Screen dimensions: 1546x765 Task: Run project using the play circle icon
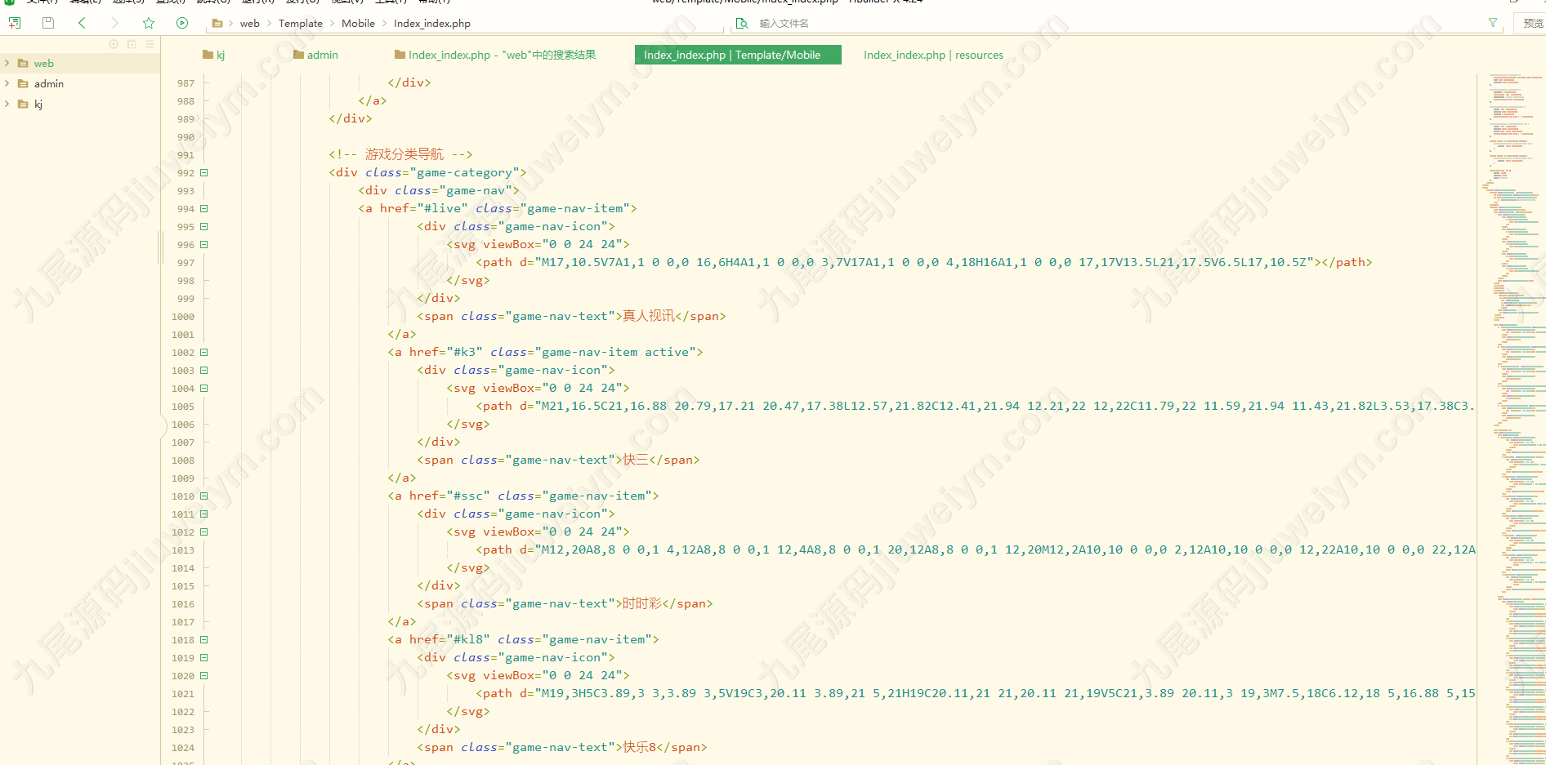[x=182, y=23]
